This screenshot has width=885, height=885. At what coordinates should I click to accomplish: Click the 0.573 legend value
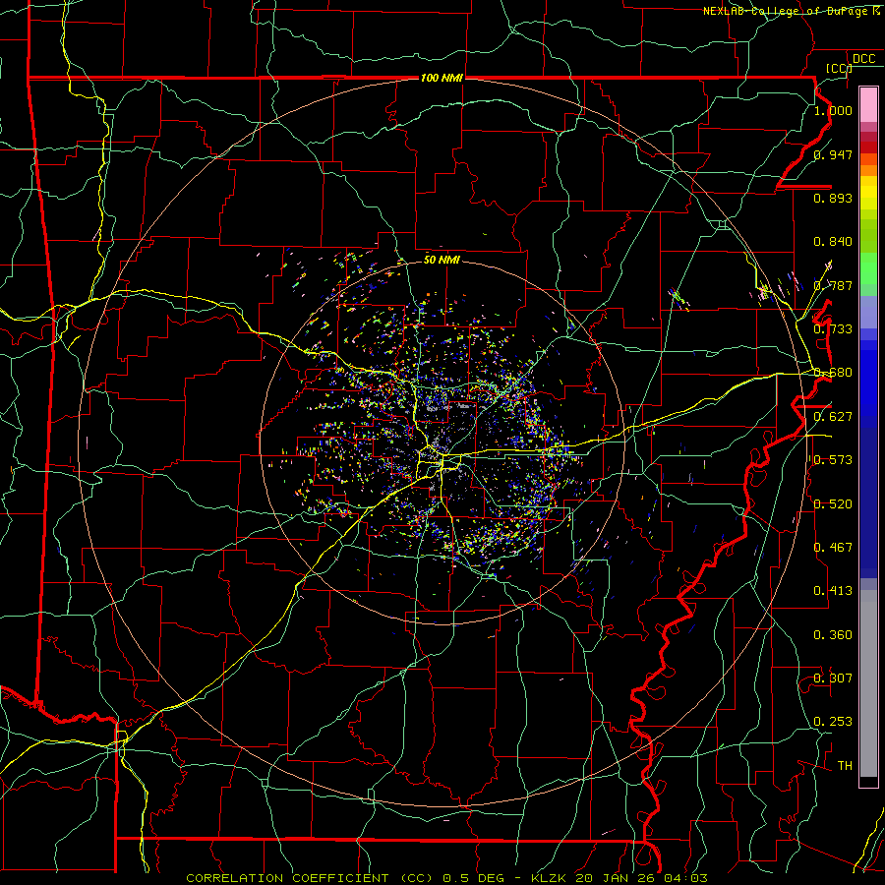tap(833, 460)
